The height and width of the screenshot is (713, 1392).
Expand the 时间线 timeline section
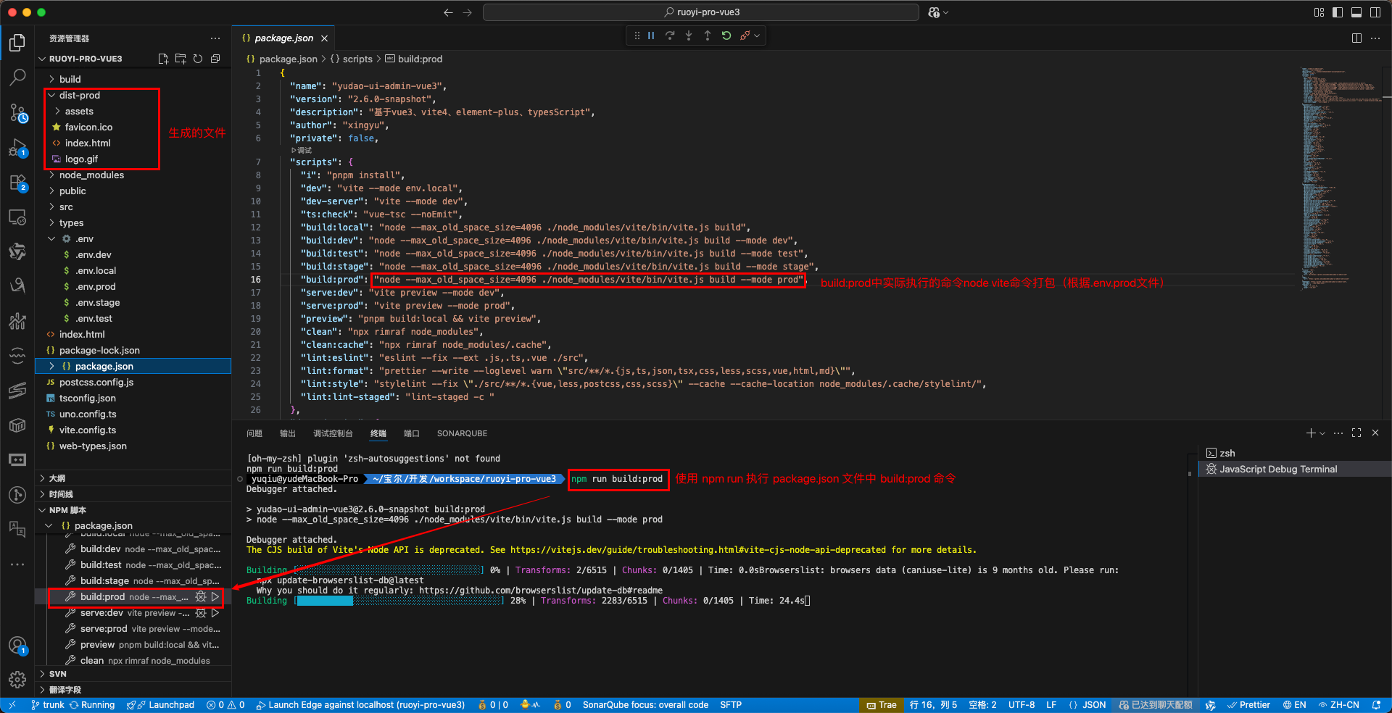(133, 494)
